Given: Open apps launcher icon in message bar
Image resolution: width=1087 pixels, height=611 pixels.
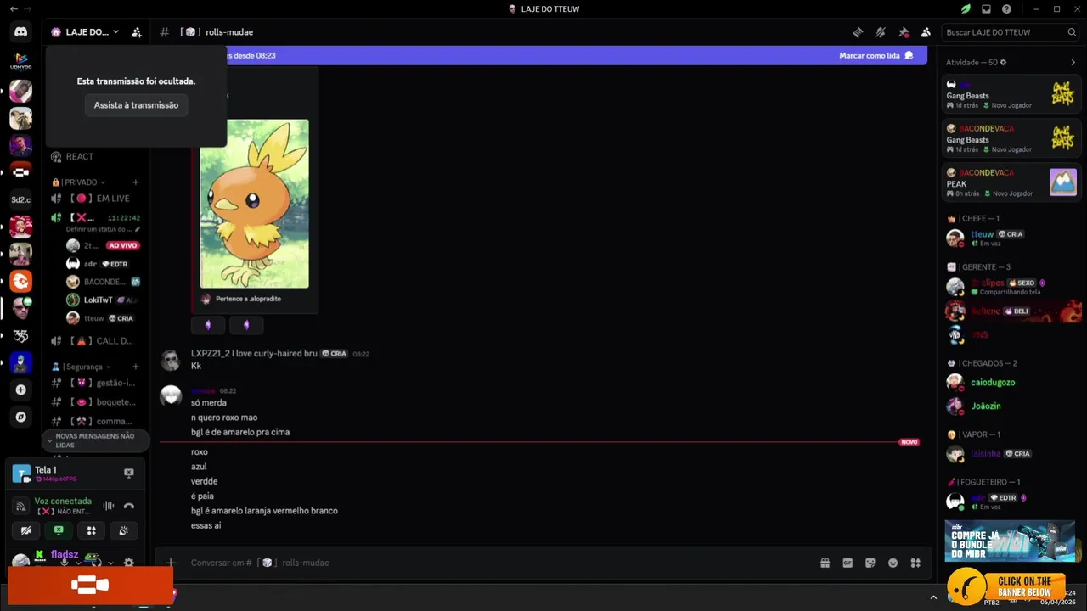Looking at the screenshot, I should coord(915,563).
